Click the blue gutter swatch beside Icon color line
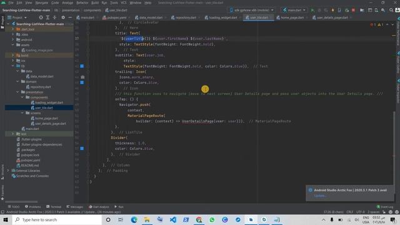The width and height of the screenshot is (400, 225). pyautogui.click(x=82, y=82)
